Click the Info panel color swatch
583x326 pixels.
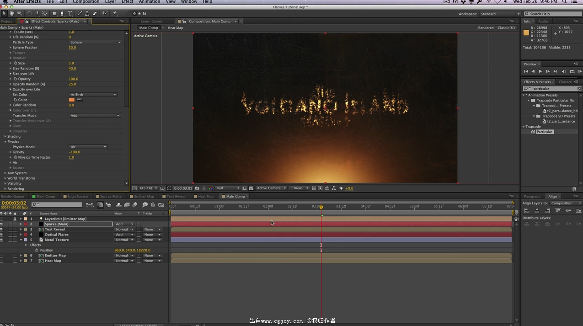(526, 32)
